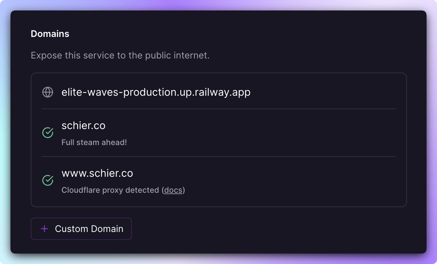Select the www.schier.co domain name

pyautogui.click(x=97, y=173)
